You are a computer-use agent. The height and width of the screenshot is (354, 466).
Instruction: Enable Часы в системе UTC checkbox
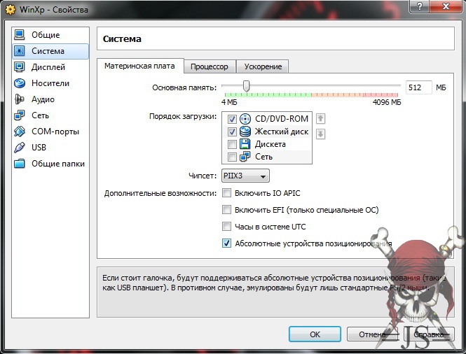(x=226, y=227)
